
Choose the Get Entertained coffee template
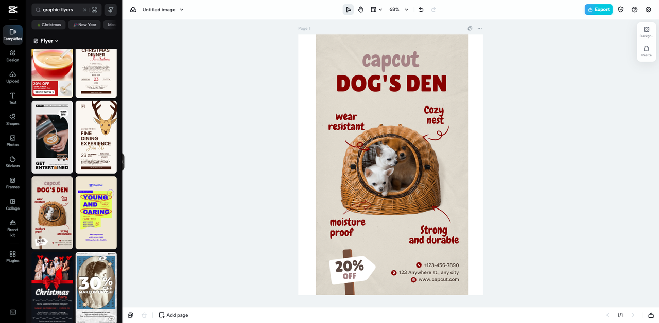point(52,137)
